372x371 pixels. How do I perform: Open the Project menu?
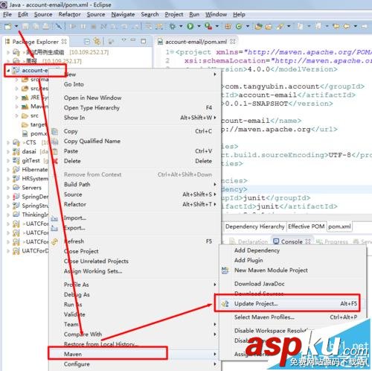(174, 14)
